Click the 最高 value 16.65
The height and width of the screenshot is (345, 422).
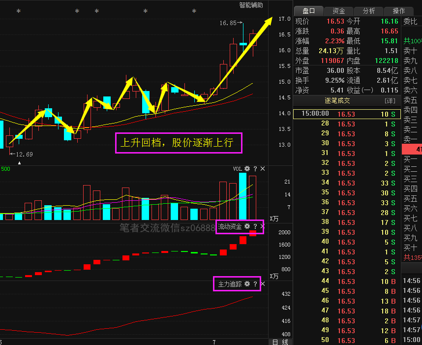(x=390, y=31)
